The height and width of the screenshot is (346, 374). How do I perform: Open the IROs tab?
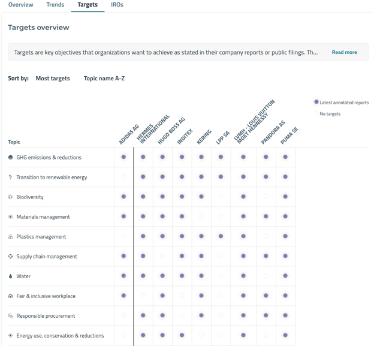point(117,5)
